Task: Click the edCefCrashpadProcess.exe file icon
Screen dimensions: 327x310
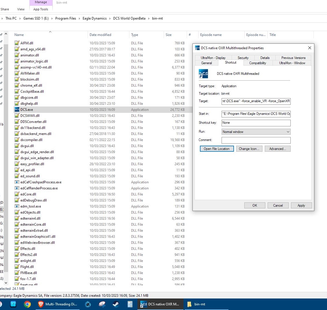Action: click(17, 182)
